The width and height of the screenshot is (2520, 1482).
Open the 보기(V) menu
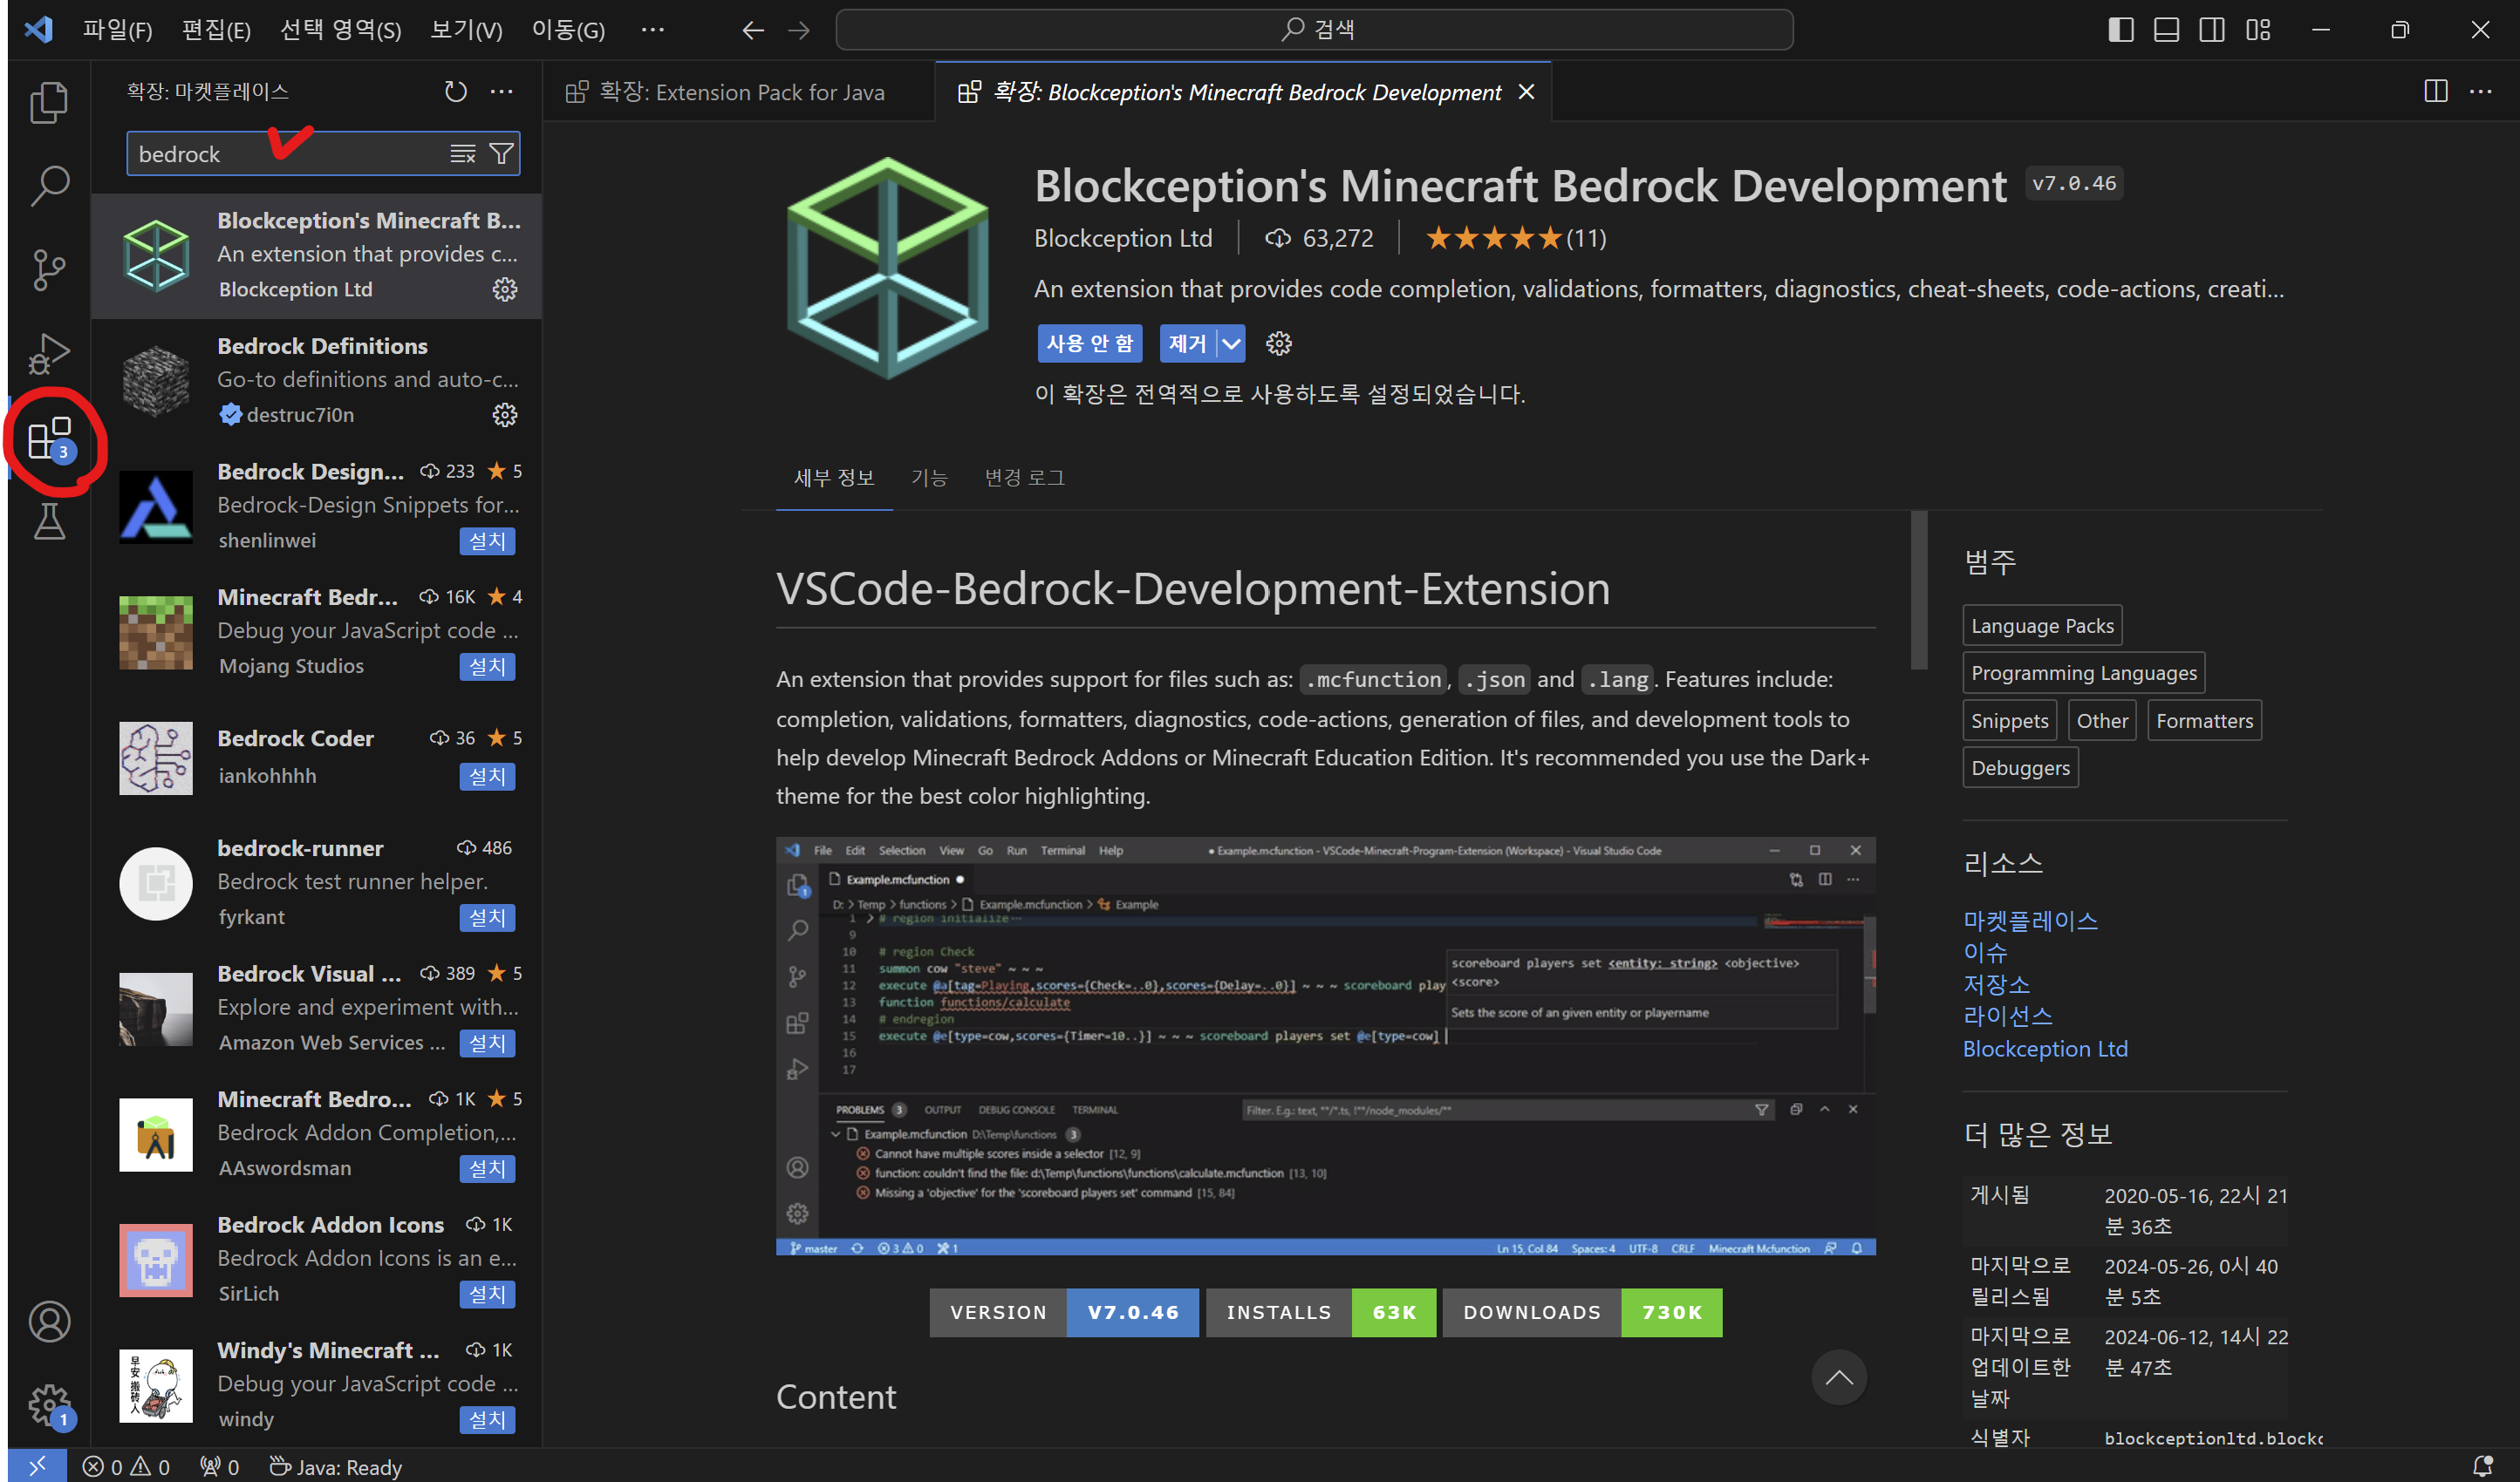point(466,30)
